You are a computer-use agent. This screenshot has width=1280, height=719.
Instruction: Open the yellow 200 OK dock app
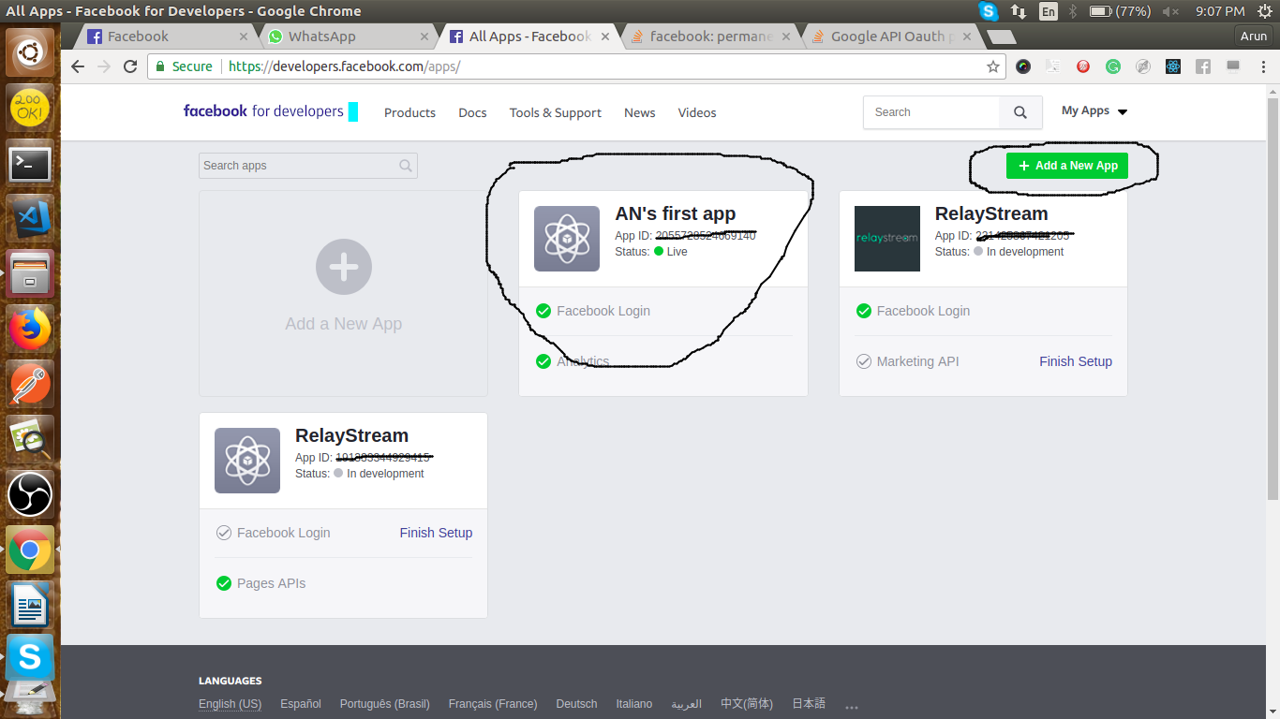click(30, 108)
